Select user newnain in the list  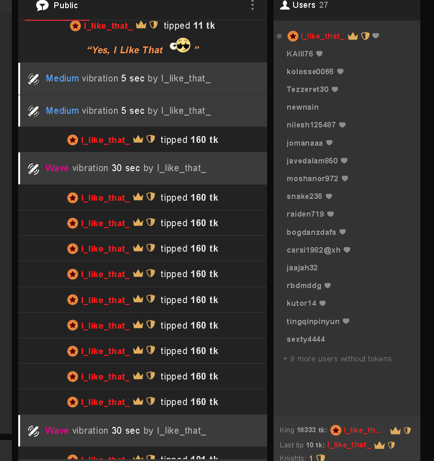(x=303, y=107)
